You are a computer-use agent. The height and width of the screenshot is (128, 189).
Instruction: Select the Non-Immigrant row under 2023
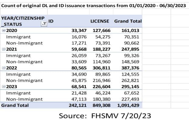click(x=24, y=99)
